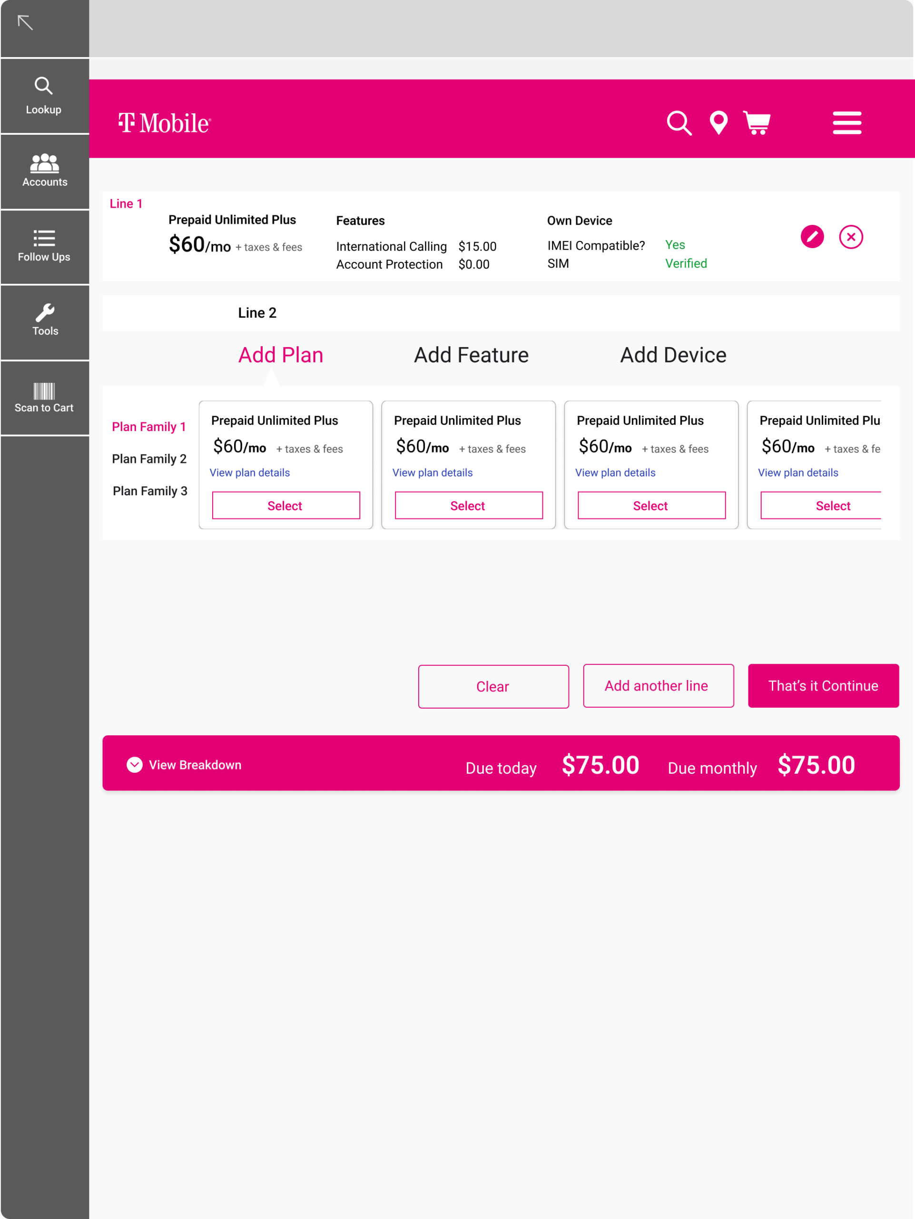The image size is (915, 1219).
Task: Open the Follow Ups list icon
Action: (x=44, y=238)
